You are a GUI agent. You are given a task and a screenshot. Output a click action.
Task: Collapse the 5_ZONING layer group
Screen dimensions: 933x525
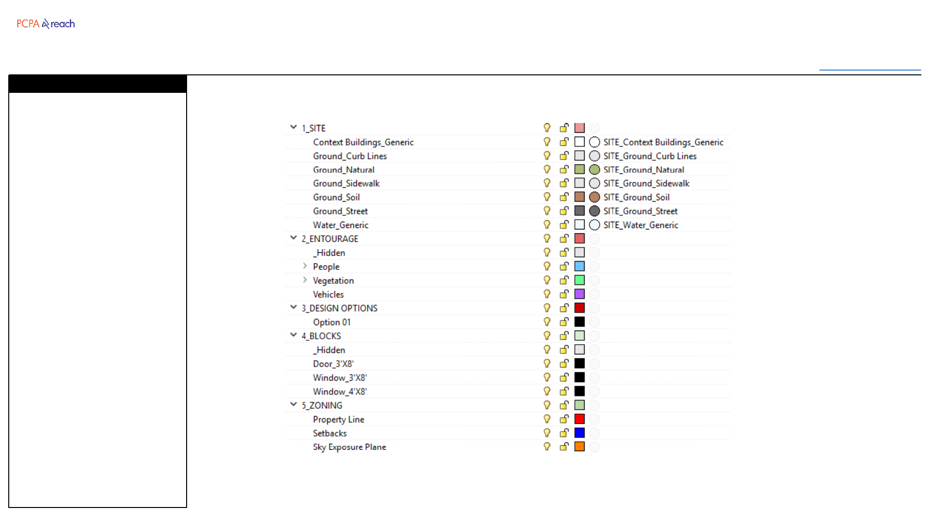pyautogui.click(x=294, y=404)
